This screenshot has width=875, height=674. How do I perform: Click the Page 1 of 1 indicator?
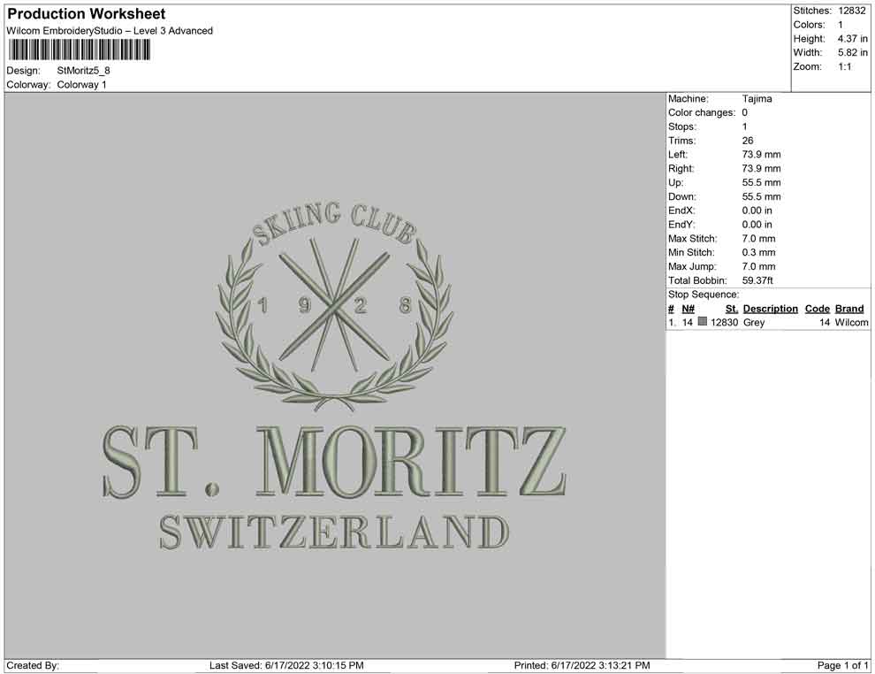click(842, 665)
